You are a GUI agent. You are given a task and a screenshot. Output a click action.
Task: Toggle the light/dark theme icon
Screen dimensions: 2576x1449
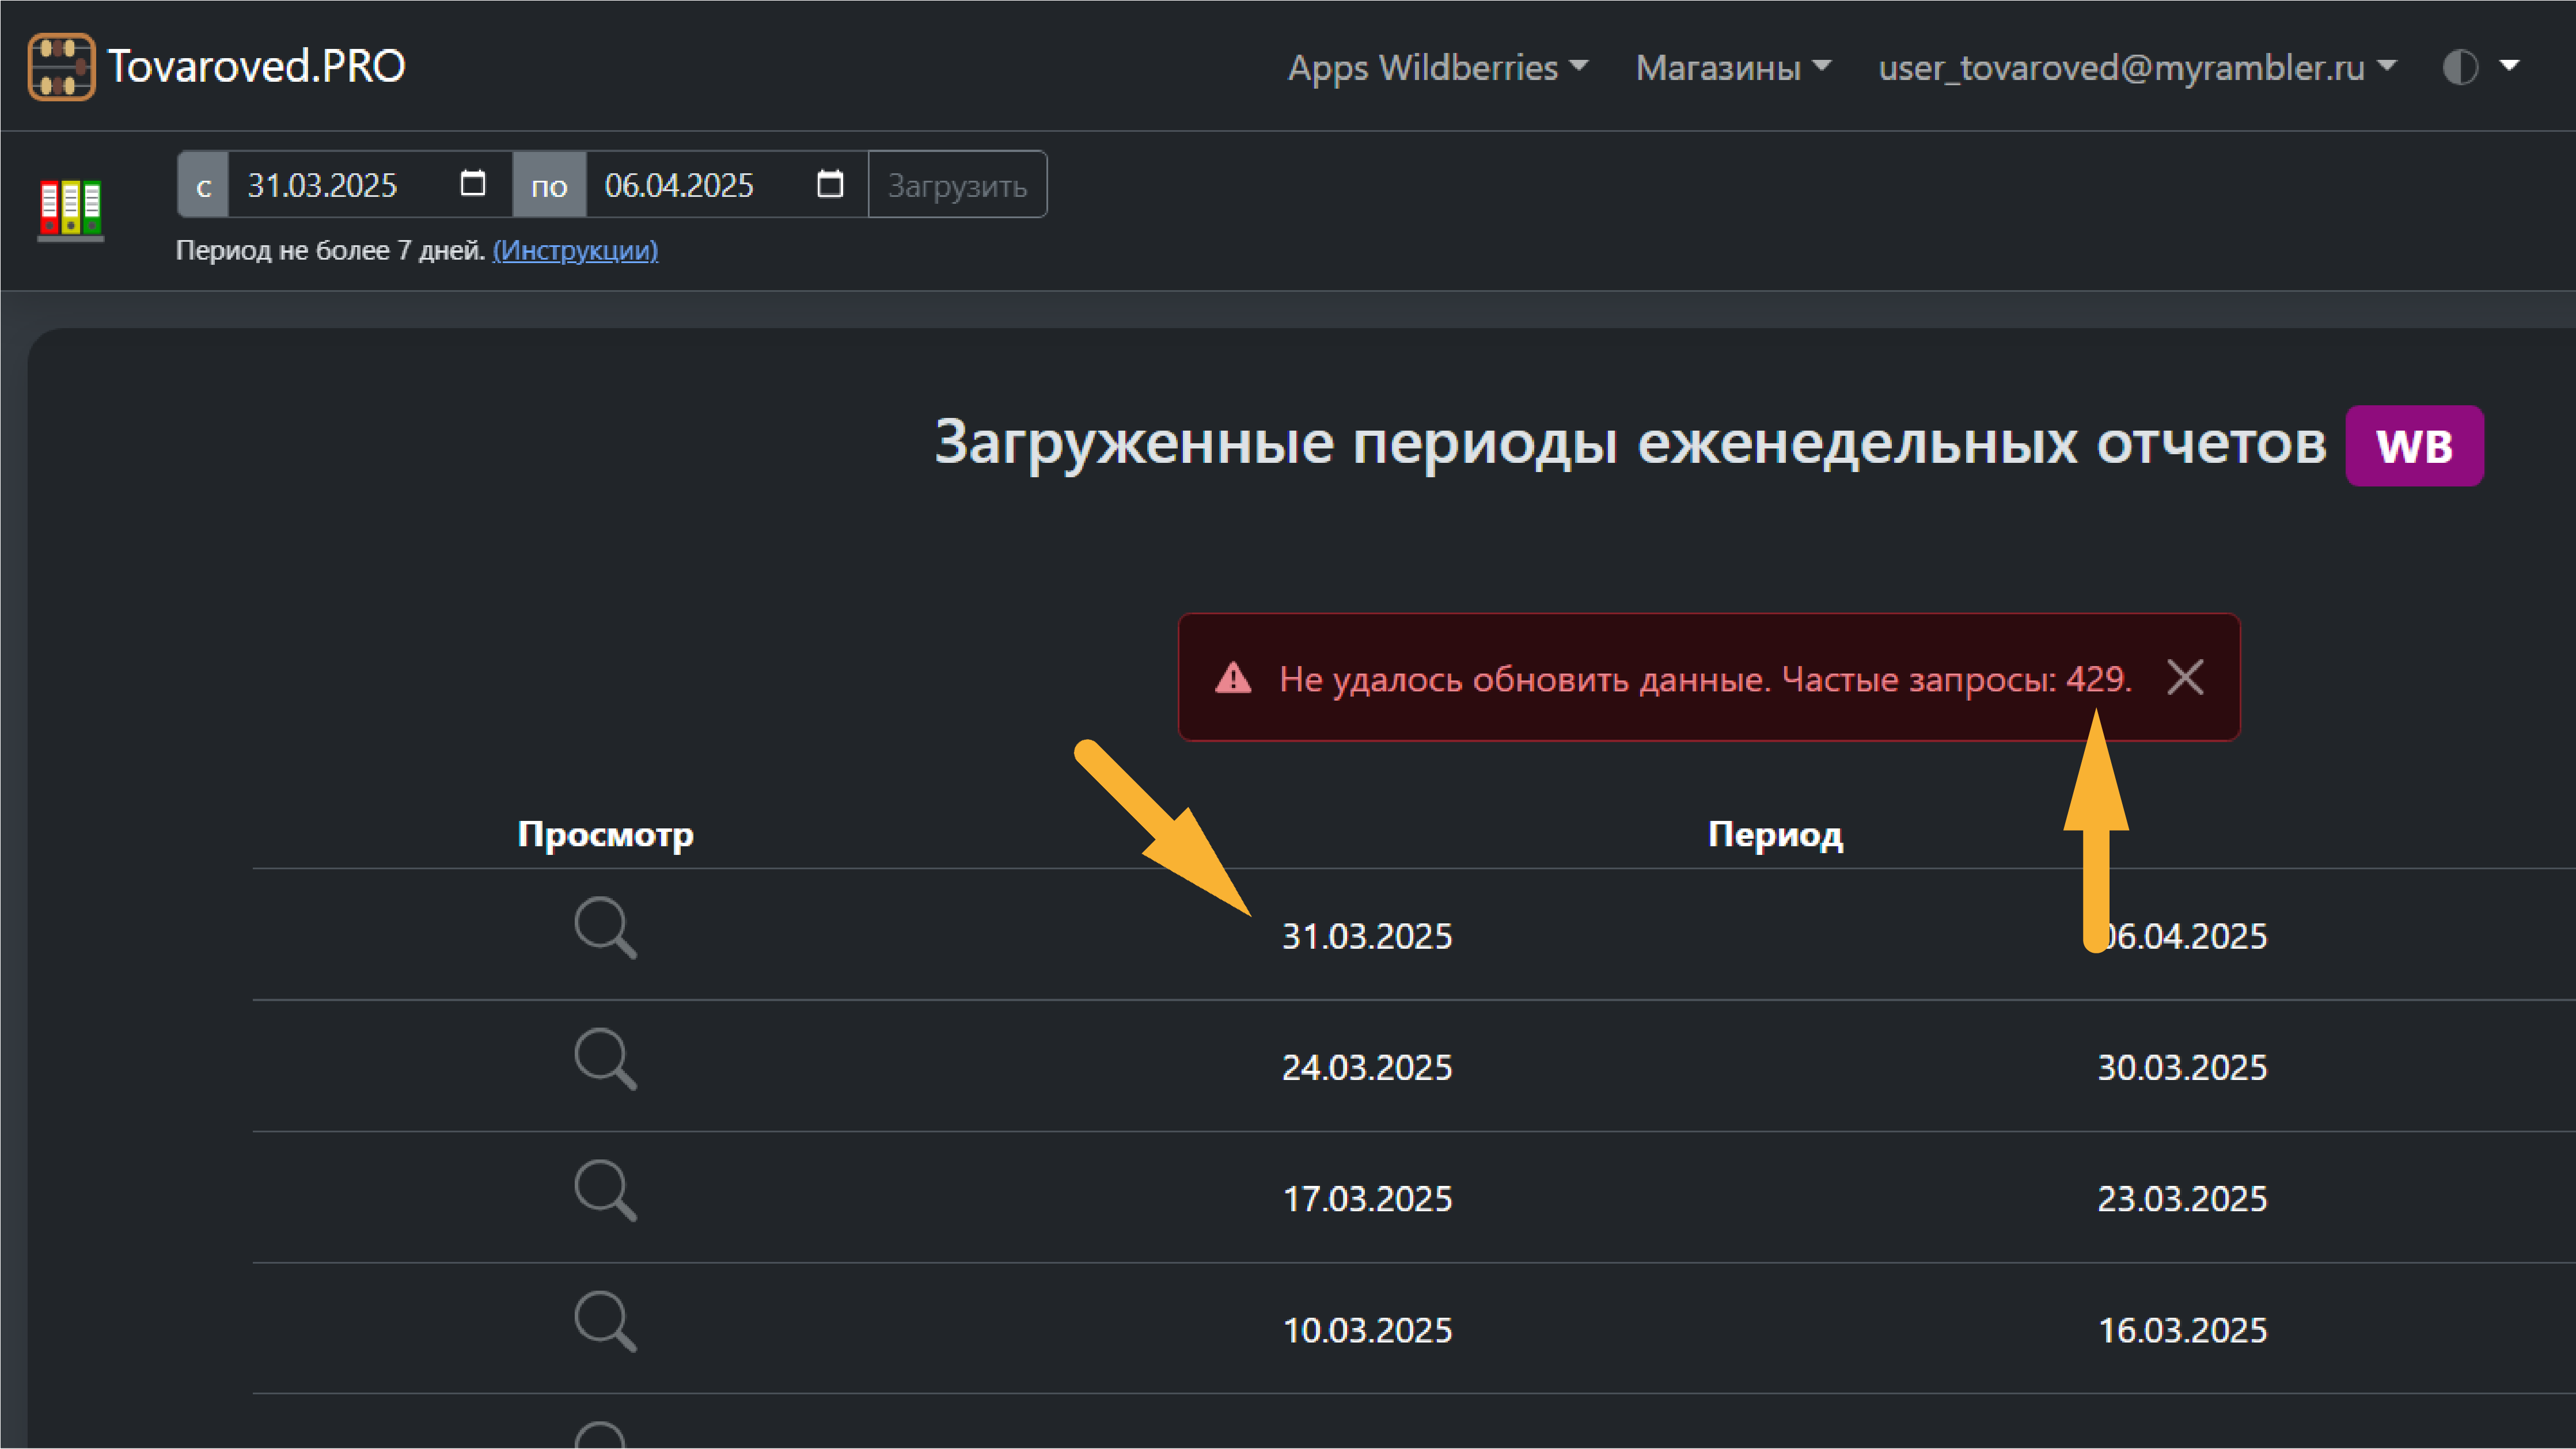2460,66
